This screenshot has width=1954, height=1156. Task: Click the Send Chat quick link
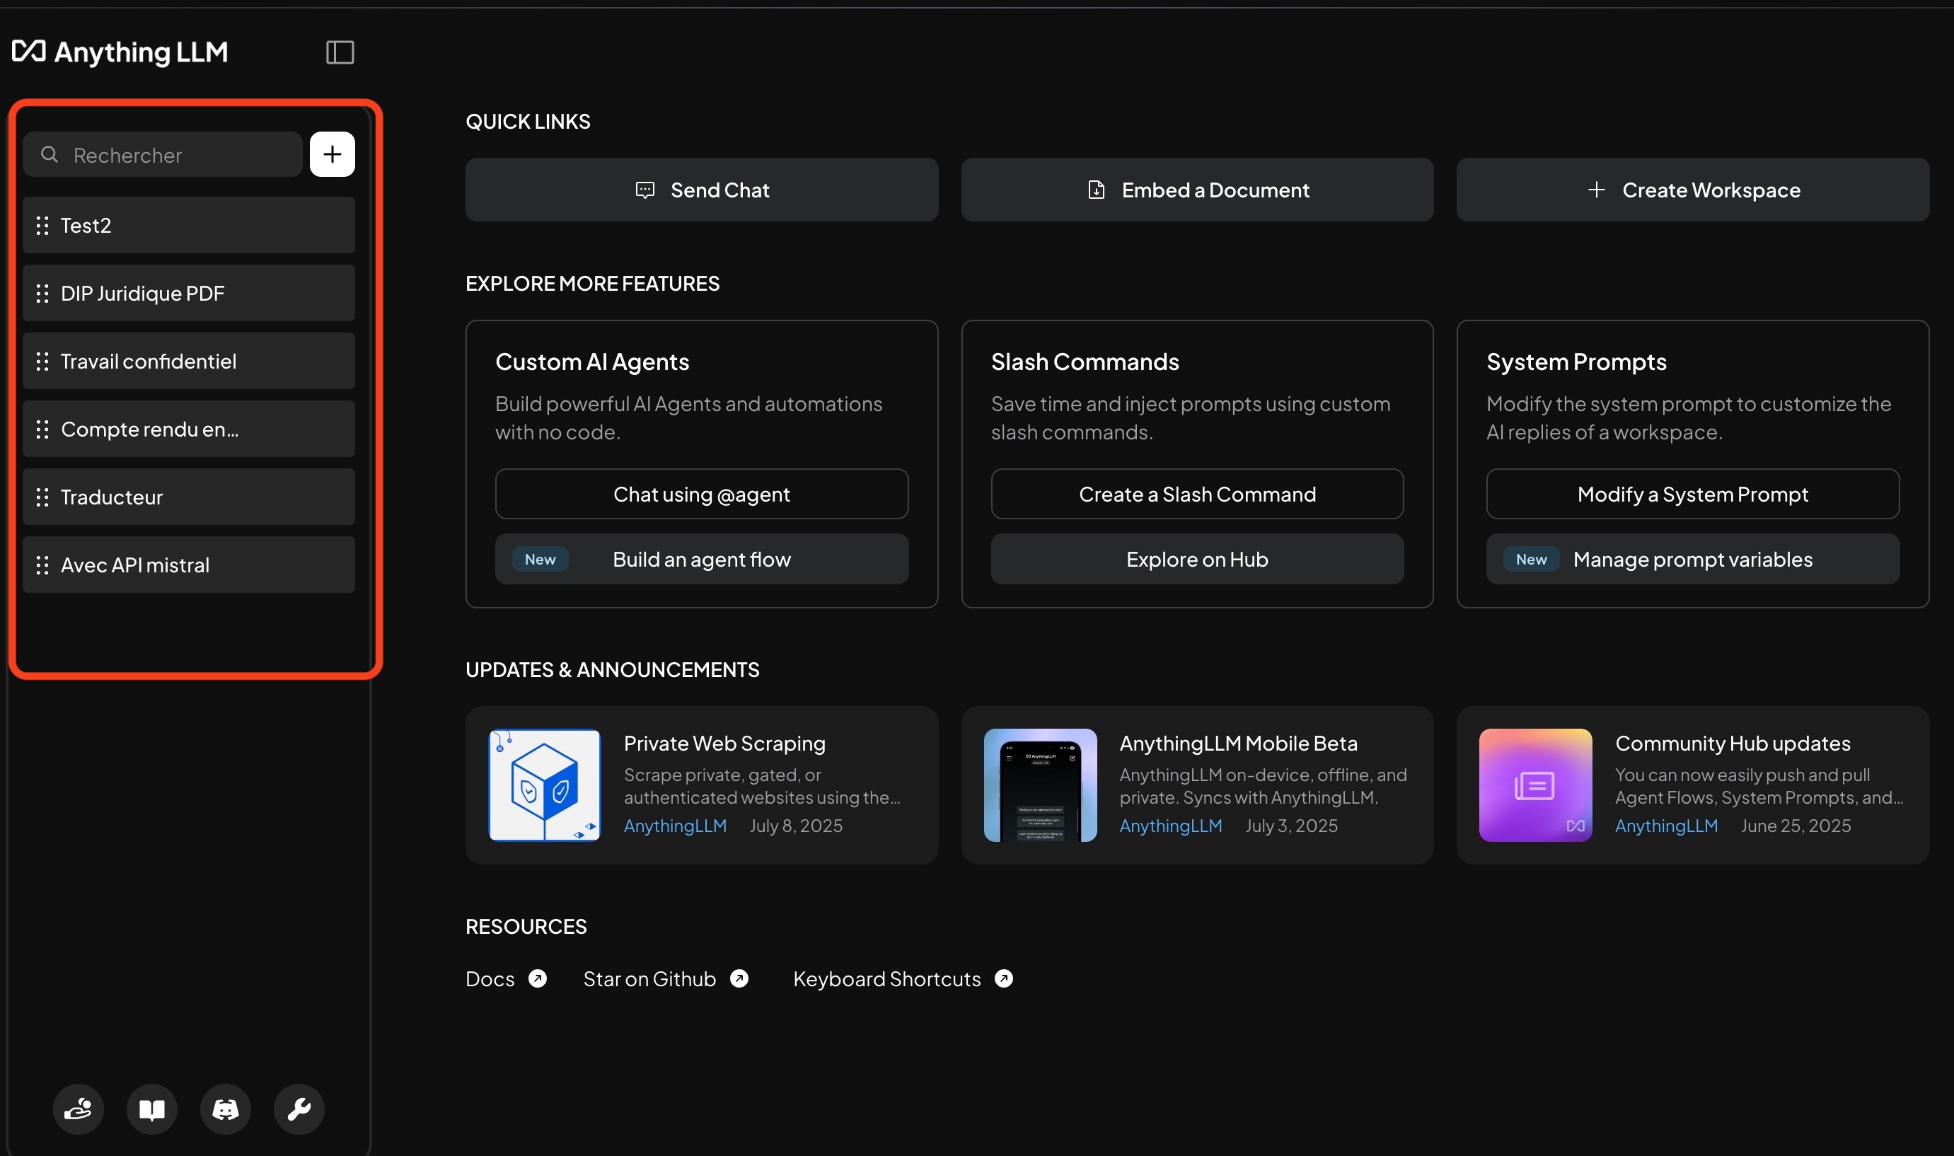(702, 190)
